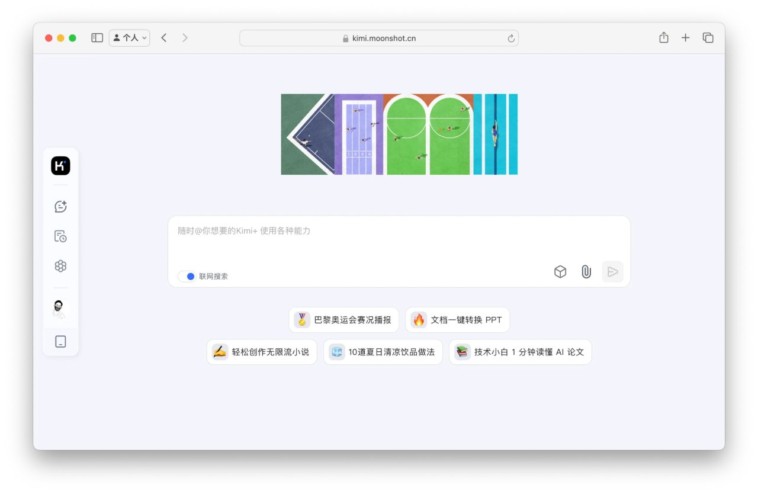This screenshot has height=494, width=758.
Task: Open the user avatar profile
Action: pyautogui.click(x=60, y=308)
